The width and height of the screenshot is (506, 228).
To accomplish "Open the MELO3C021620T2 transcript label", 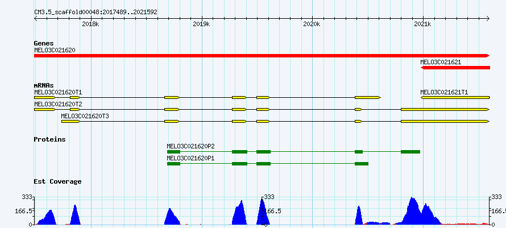I will (x=58, y=104).
